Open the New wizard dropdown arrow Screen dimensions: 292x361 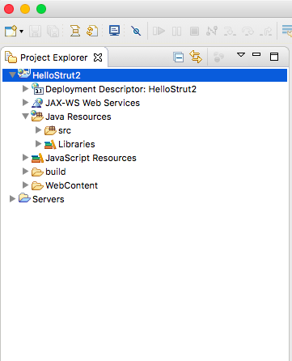(x=22, y=32)
